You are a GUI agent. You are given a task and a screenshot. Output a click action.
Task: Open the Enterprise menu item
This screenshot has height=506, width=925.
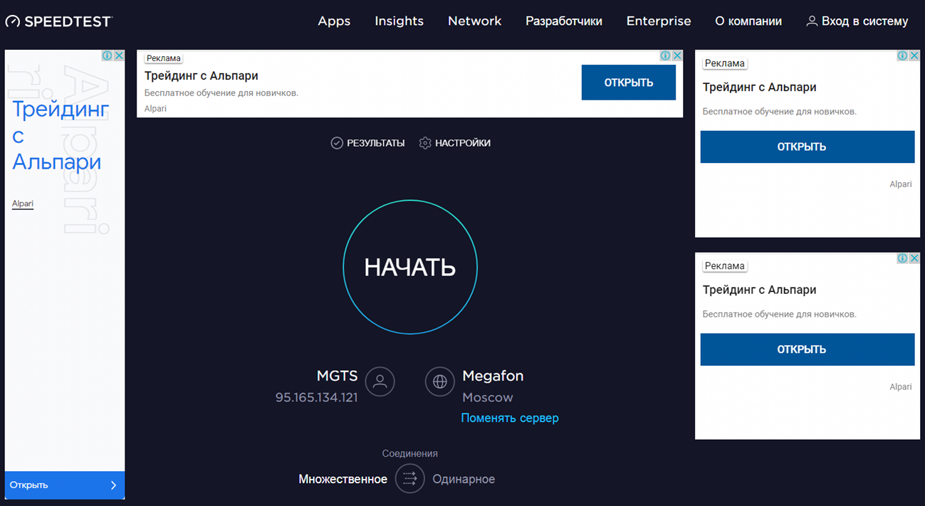[x=659, y=21]
